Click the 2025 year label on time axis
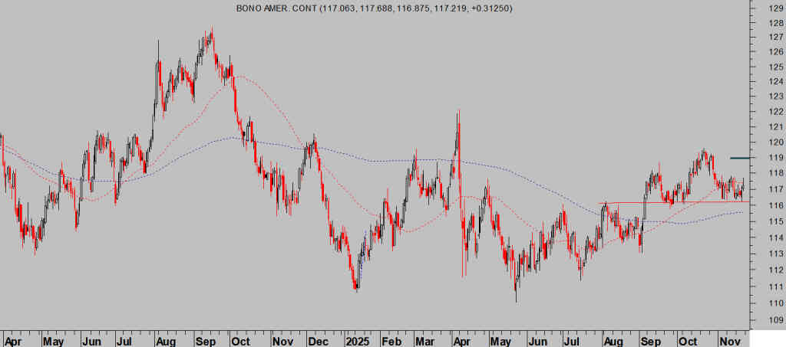 point(358,340)
